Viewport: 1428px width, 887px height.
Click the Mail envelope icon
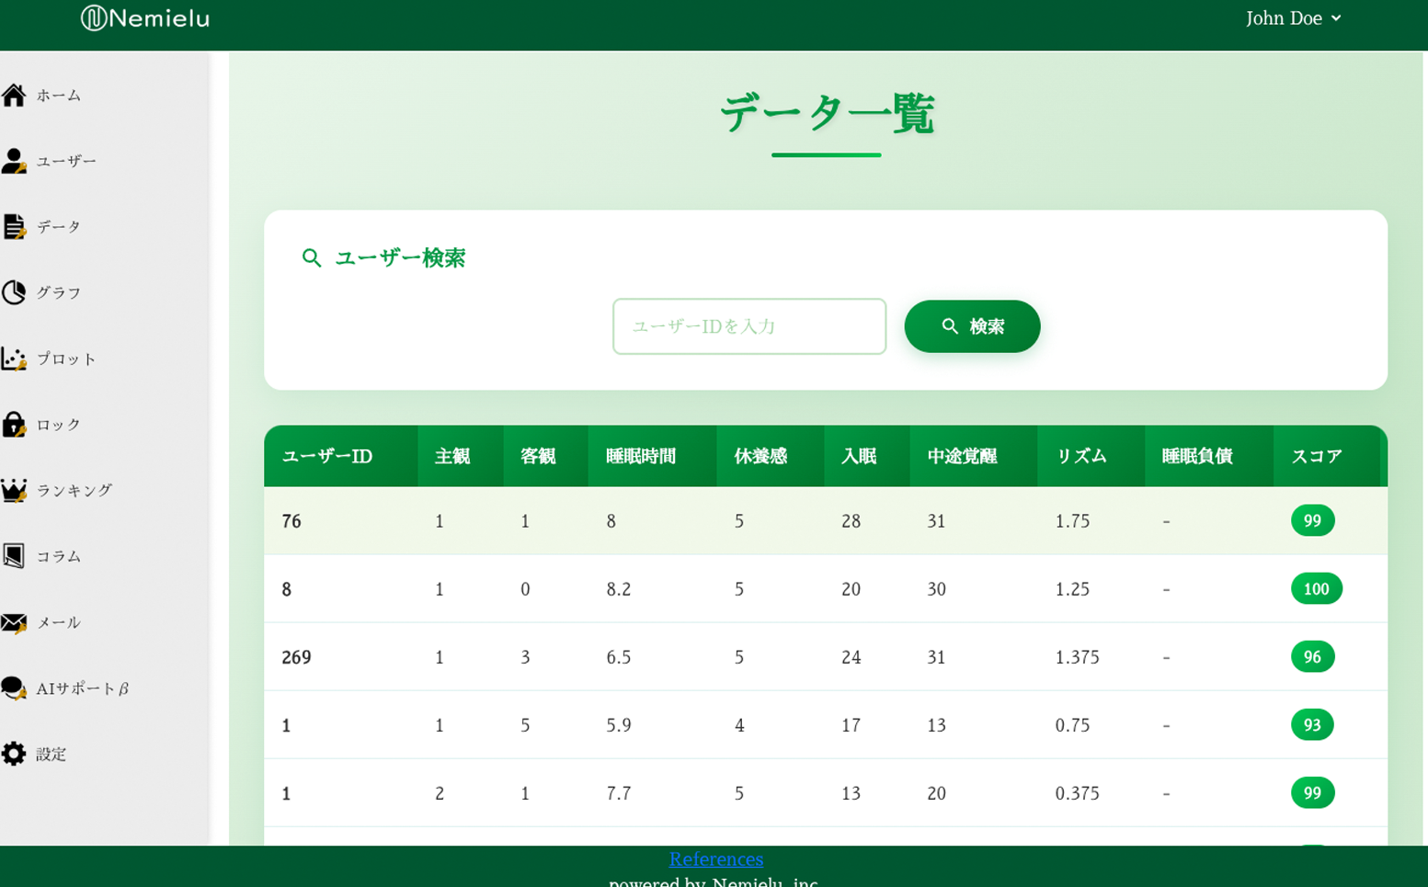click(14, 622)
